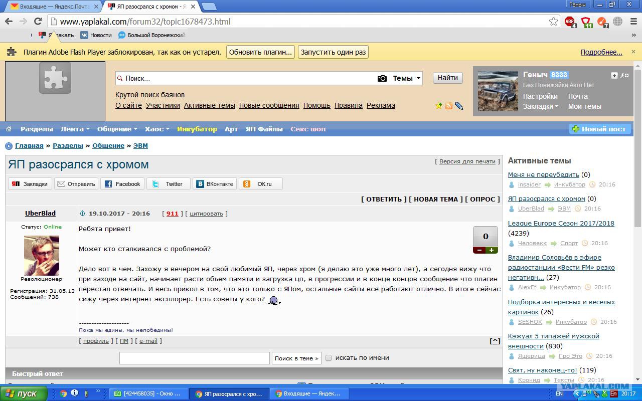The height and width of the screenshot is (401, 642).
Task: Click the anchor icon beside post date
Action: (83, 213)
